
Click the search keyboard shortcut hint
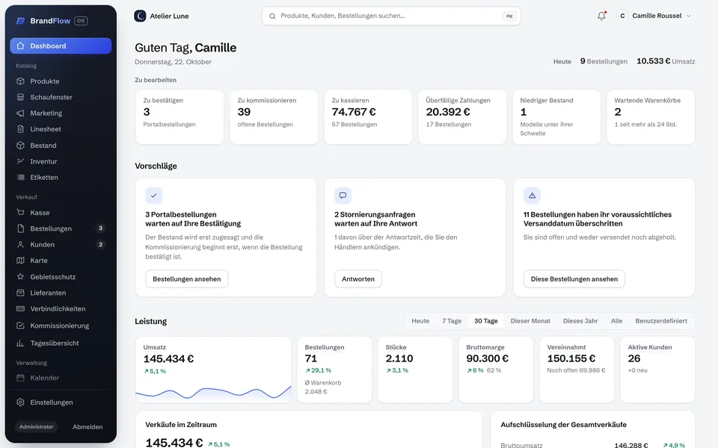(509, 16)
